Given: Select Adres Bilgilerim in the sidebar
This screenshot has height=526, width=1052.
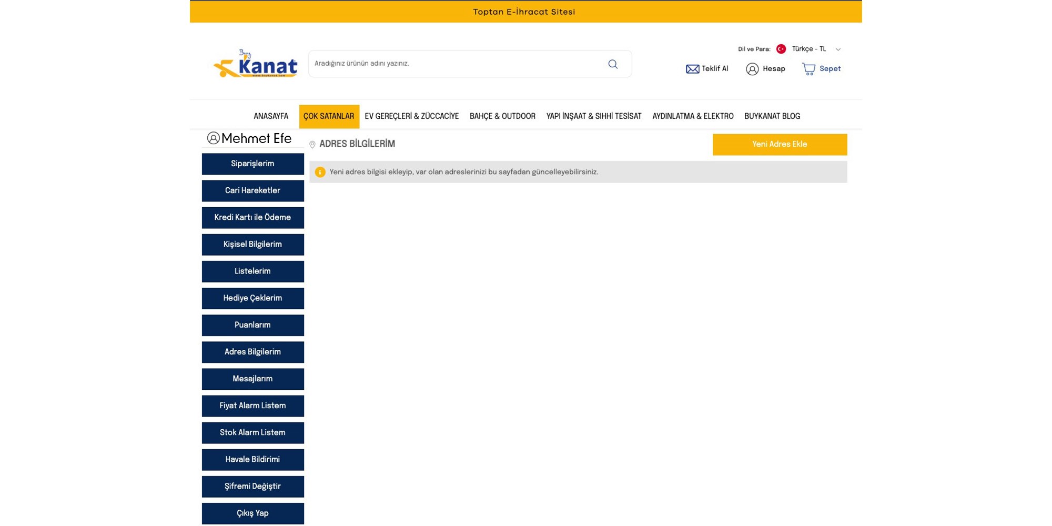Looking at the screenshot, I should tap(252, 352).
